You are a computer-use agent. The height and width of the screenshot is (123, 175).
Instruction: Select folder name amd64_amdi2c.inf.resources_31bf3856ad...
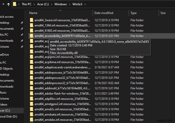(x=62, y=109)
